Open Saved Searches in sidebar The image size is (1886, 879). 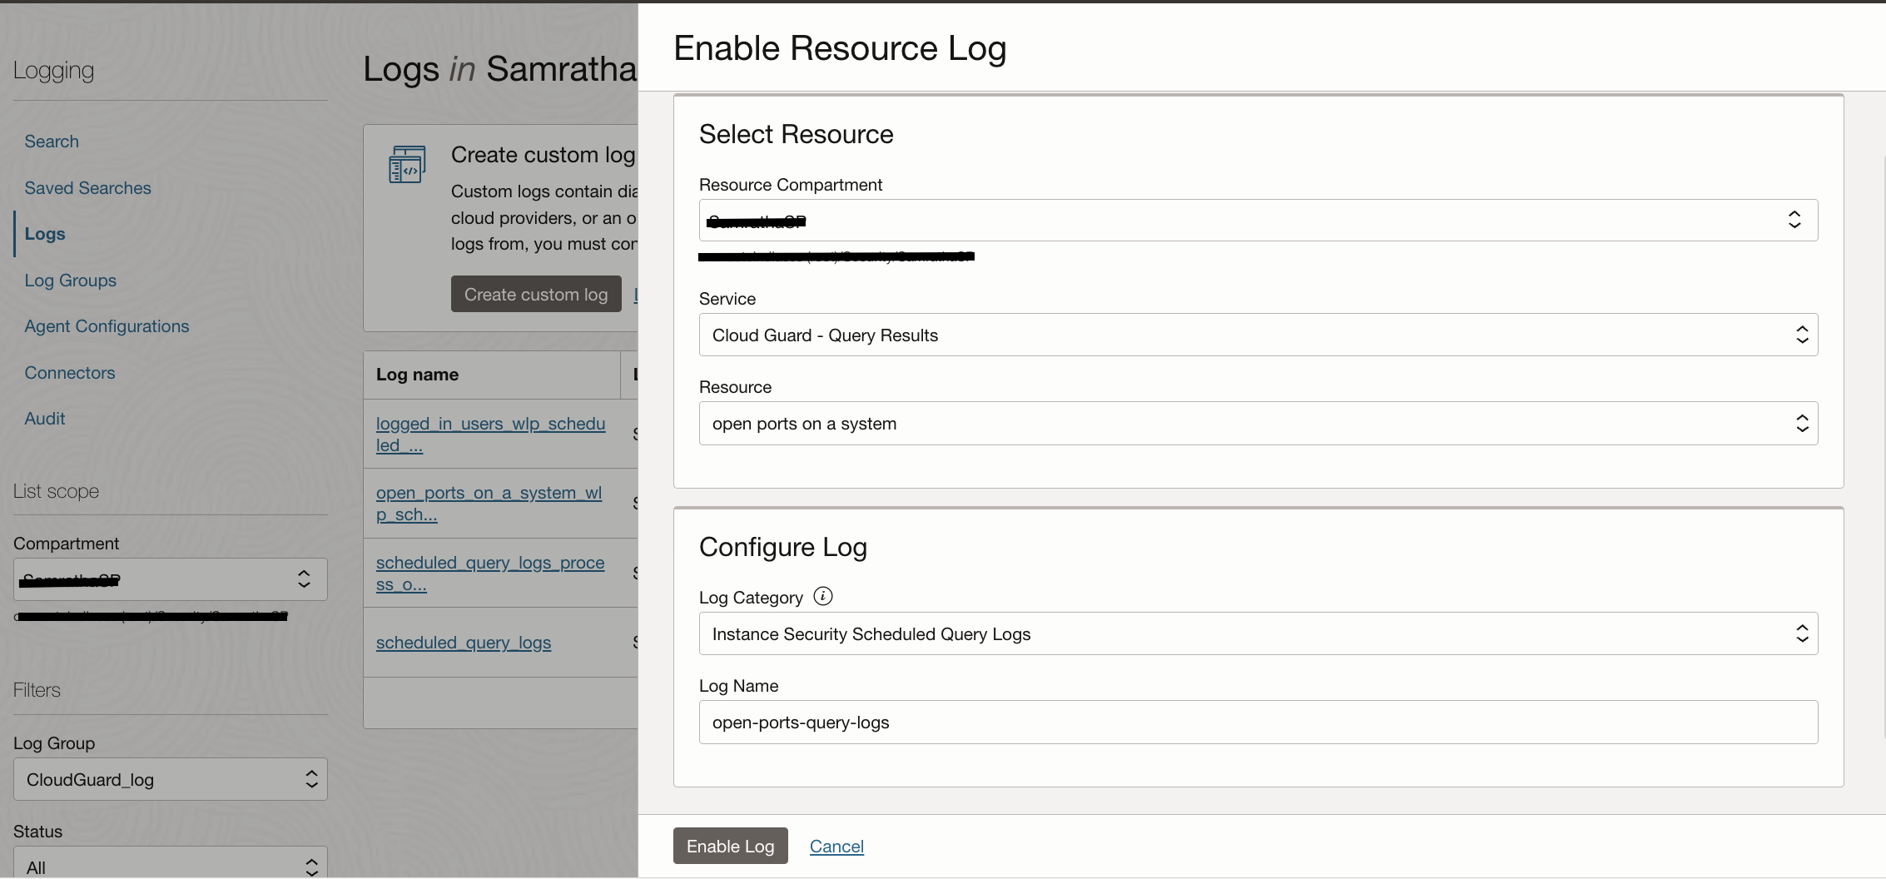tap(87, 188)
